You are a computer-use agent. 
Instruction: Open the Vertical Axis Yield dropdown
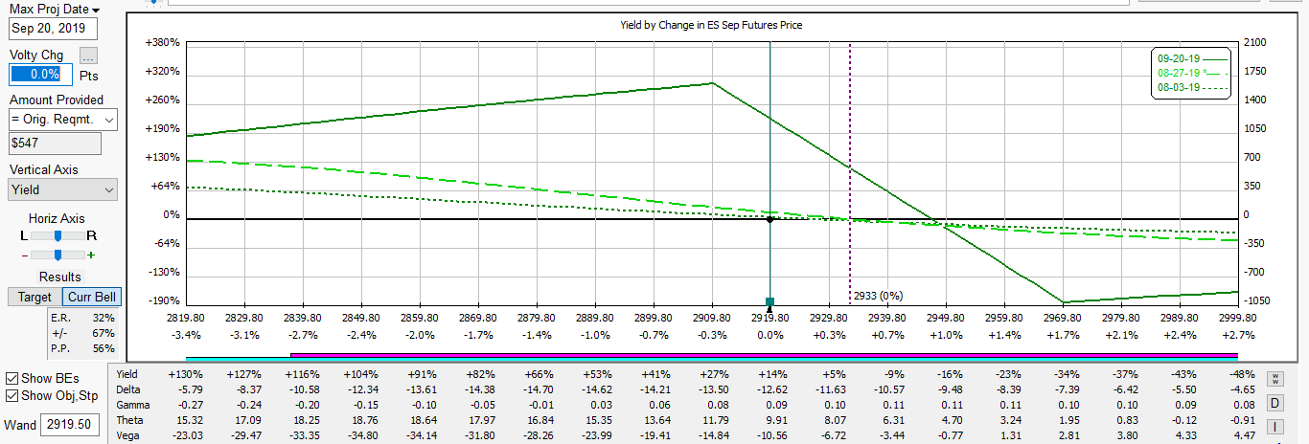click(x=61, y=189)
